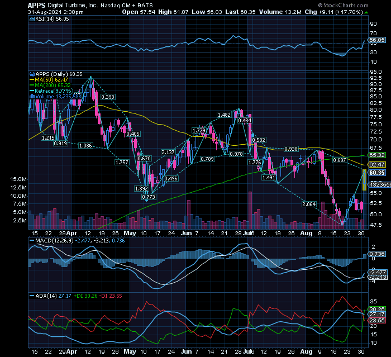Click the APPS ticker symbol in the title
Image resolution: width=391 pixels, height=357 pixels.
(x=36, y=5)
